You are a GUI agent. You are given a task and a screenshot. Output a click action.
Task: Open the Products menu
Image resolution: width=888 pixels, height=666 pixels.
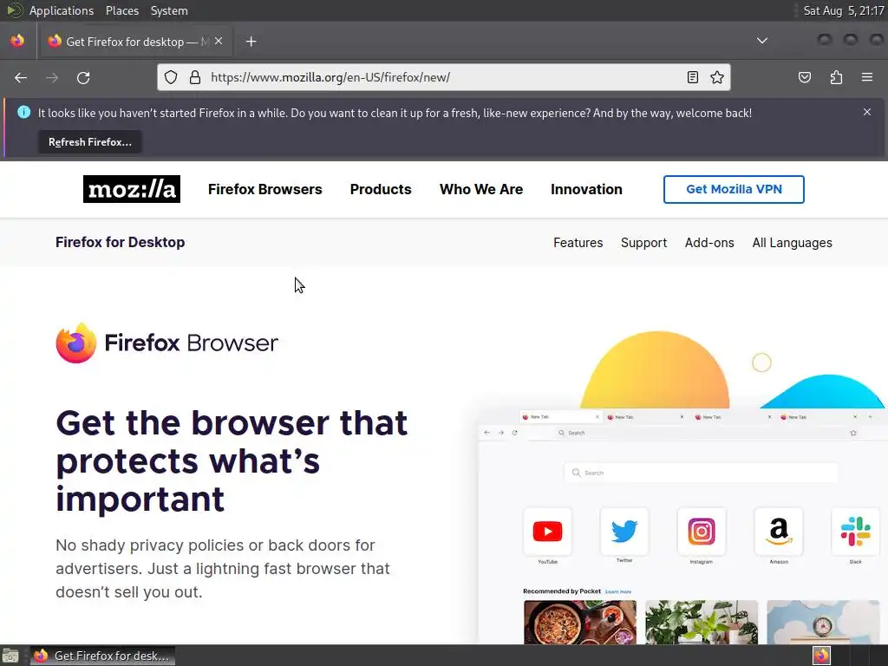click(381, 189)
